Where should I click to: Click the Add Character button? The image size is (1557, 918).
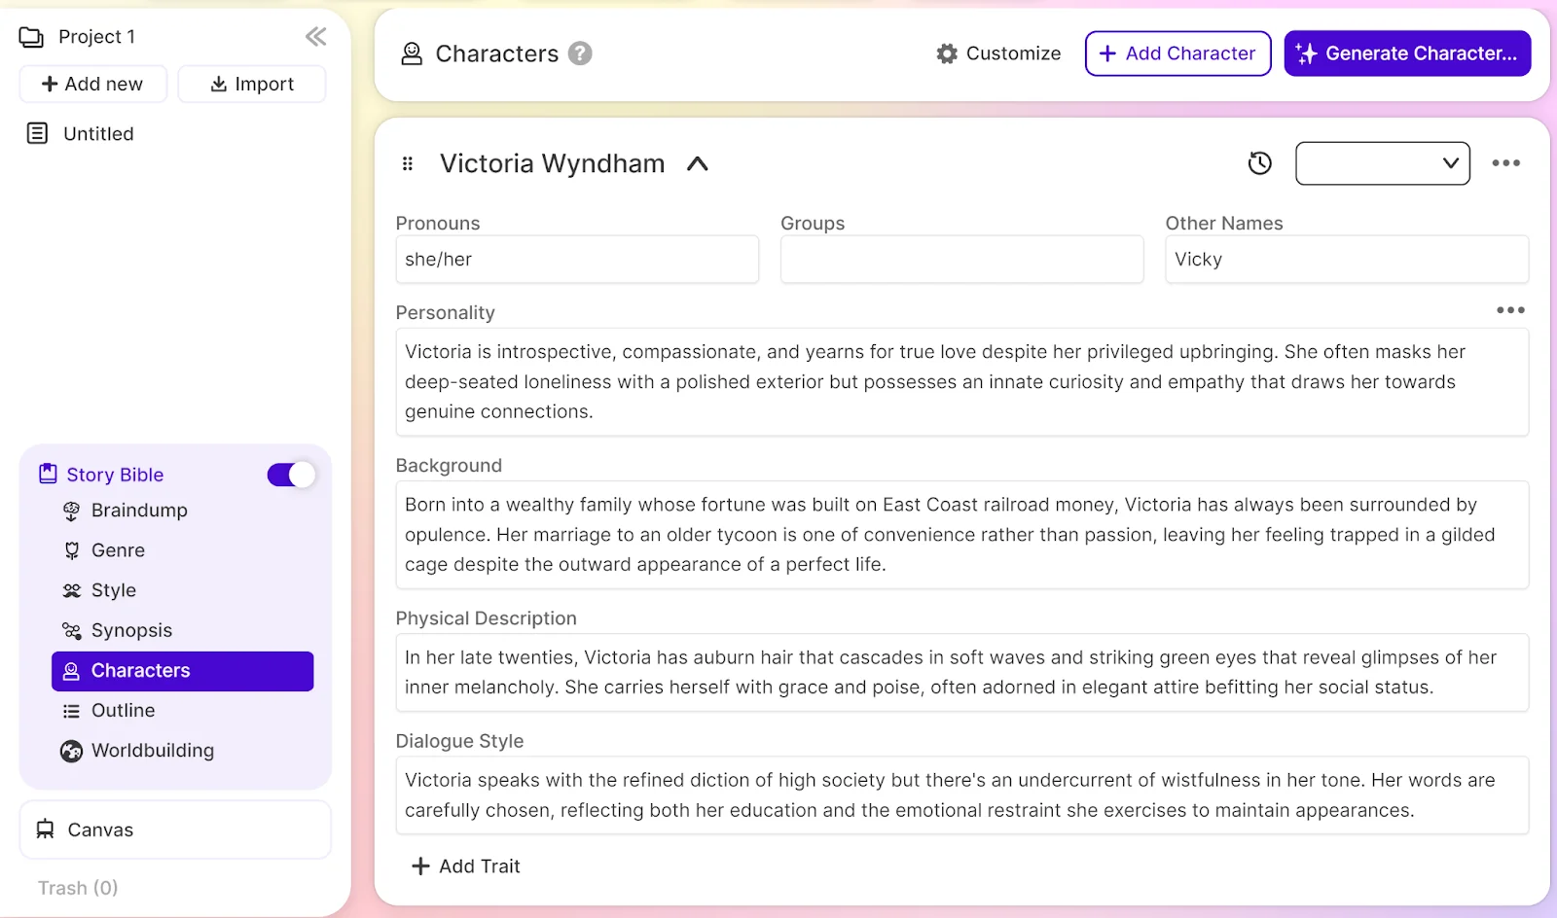click(1177, 53)
